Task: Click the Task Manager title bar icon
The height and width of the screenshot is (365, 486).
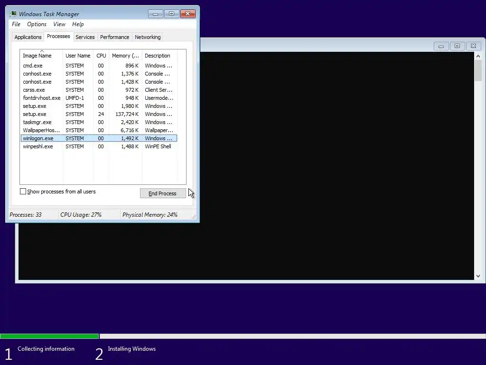Action: (13, 14)
